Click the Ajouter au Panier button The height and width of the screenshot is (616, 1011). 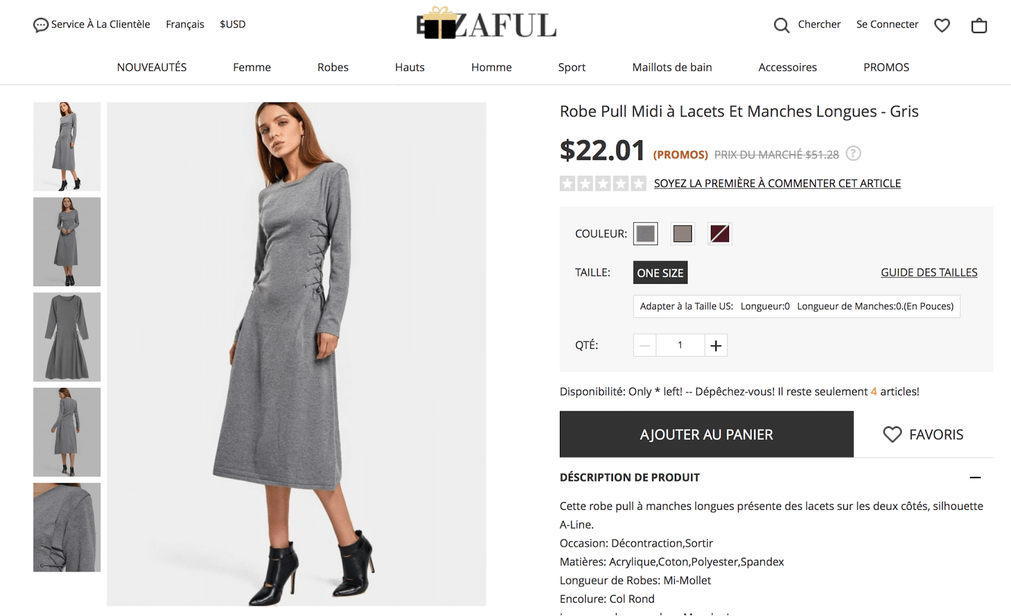pos(706,434)
